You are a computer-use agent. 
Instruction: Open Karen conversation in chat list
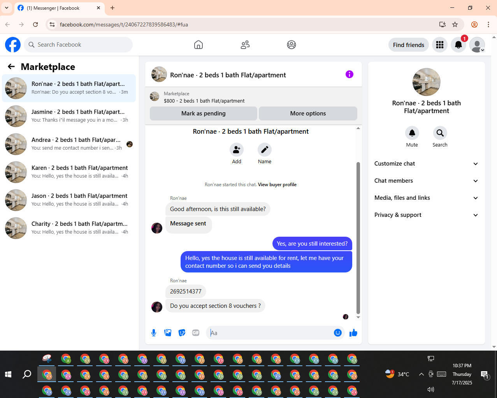click(69, 172)
